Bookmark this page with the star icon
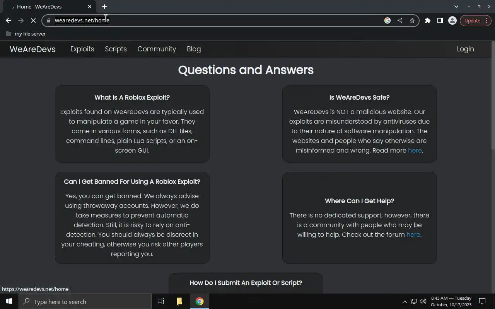Viewport: 495px width, 309px height. [412, 20]
